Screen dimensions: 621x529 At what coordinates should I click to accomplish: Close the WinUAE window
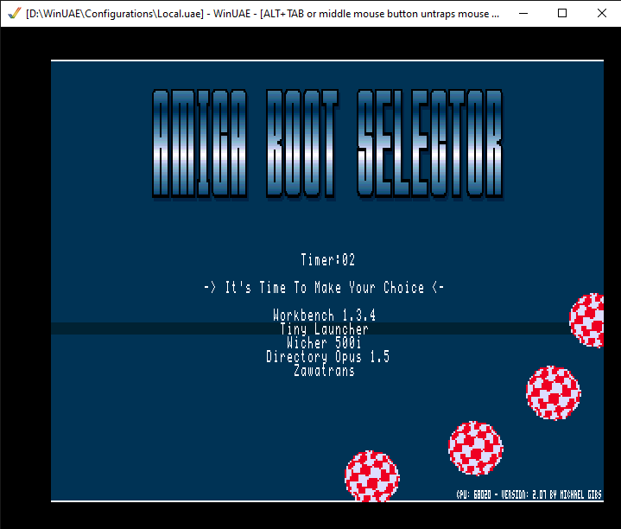pyautogui.click(x=602, y=14)
